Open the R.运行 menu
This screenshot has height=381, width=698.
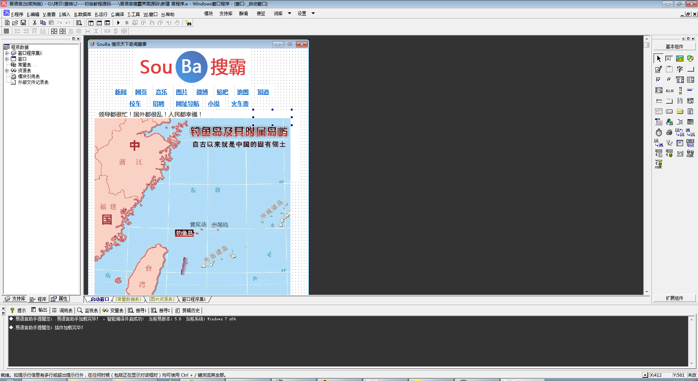[101, 15]
